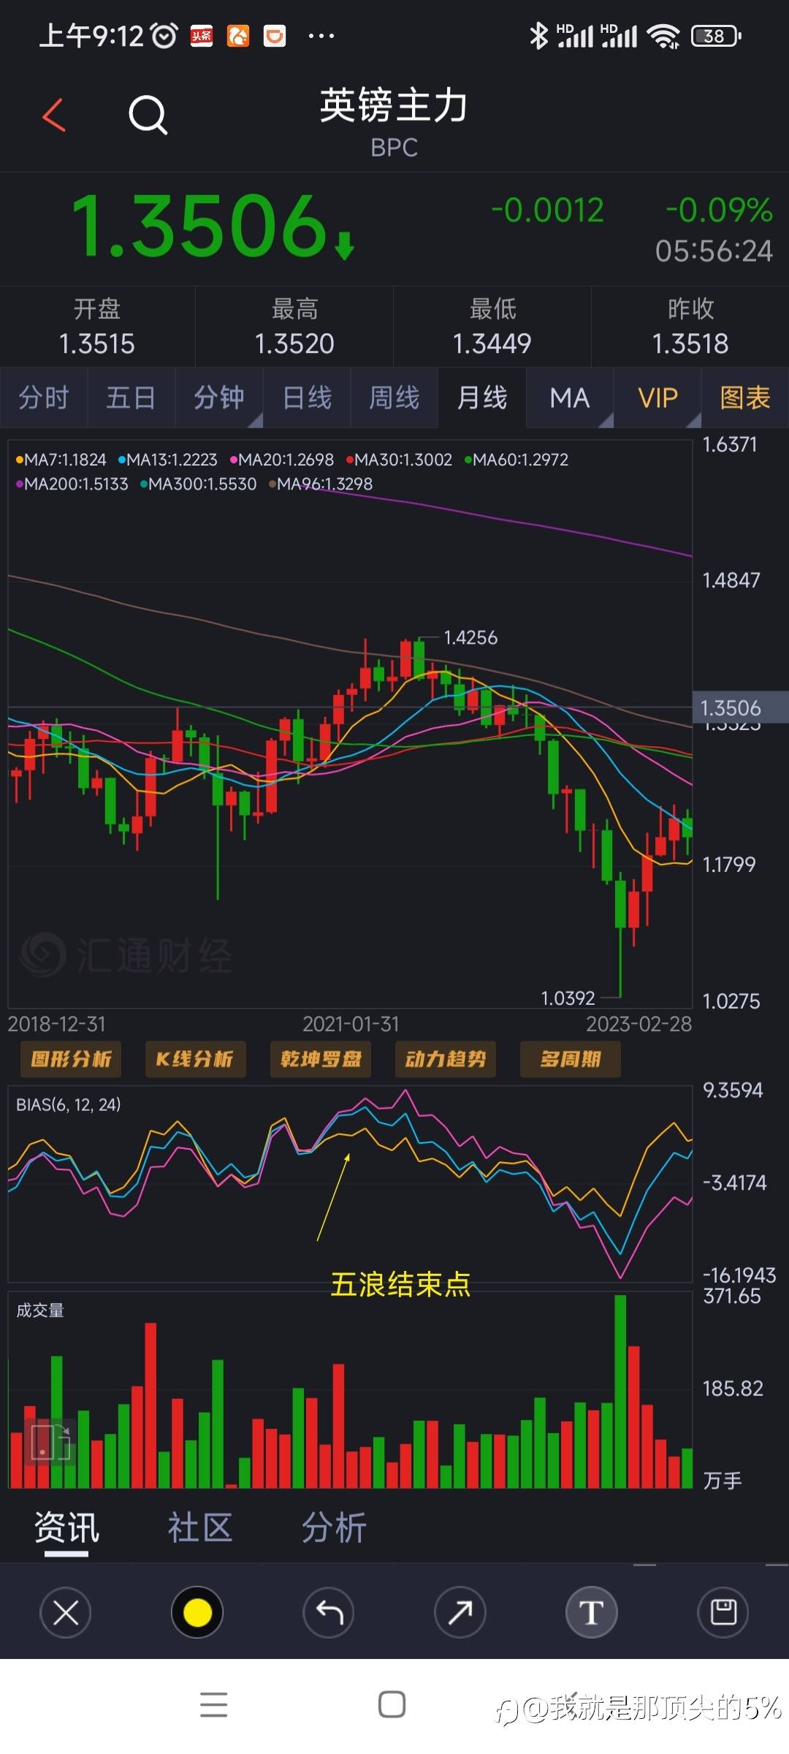The image size is (789, 1754).
Task: Switch to 日线 chart tab
Action: click(307, 398)
